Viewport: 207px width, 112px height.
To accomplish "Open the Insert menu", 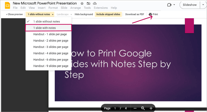I will [42, 8].
